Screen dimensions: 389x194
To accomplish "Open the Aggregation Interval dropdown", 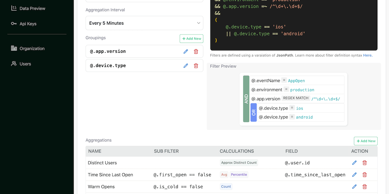I will [x=144, y=23].
